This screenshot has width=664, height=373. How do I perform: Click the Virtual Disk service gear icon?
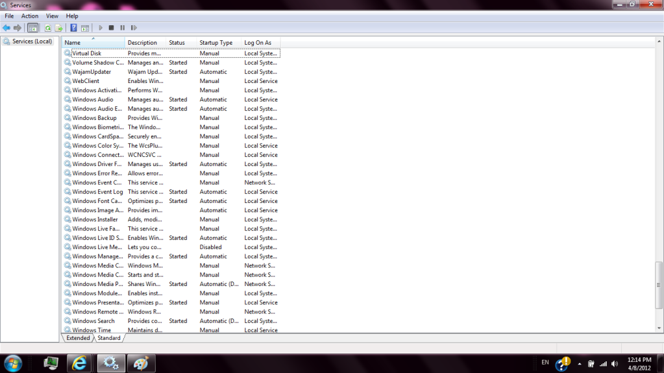(x=68, y=53)
